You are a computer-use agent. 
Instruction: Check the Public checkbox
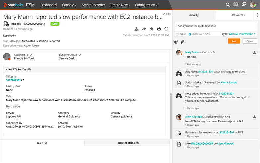177,34
